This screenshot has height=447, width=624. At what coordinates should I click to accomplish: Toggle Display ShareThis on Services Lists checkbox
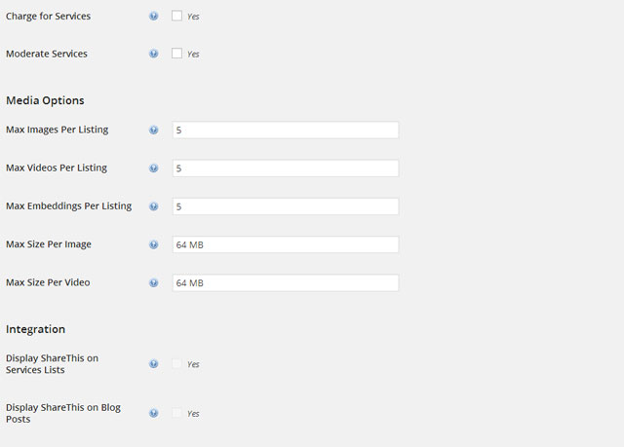click(x=176, y=363)
